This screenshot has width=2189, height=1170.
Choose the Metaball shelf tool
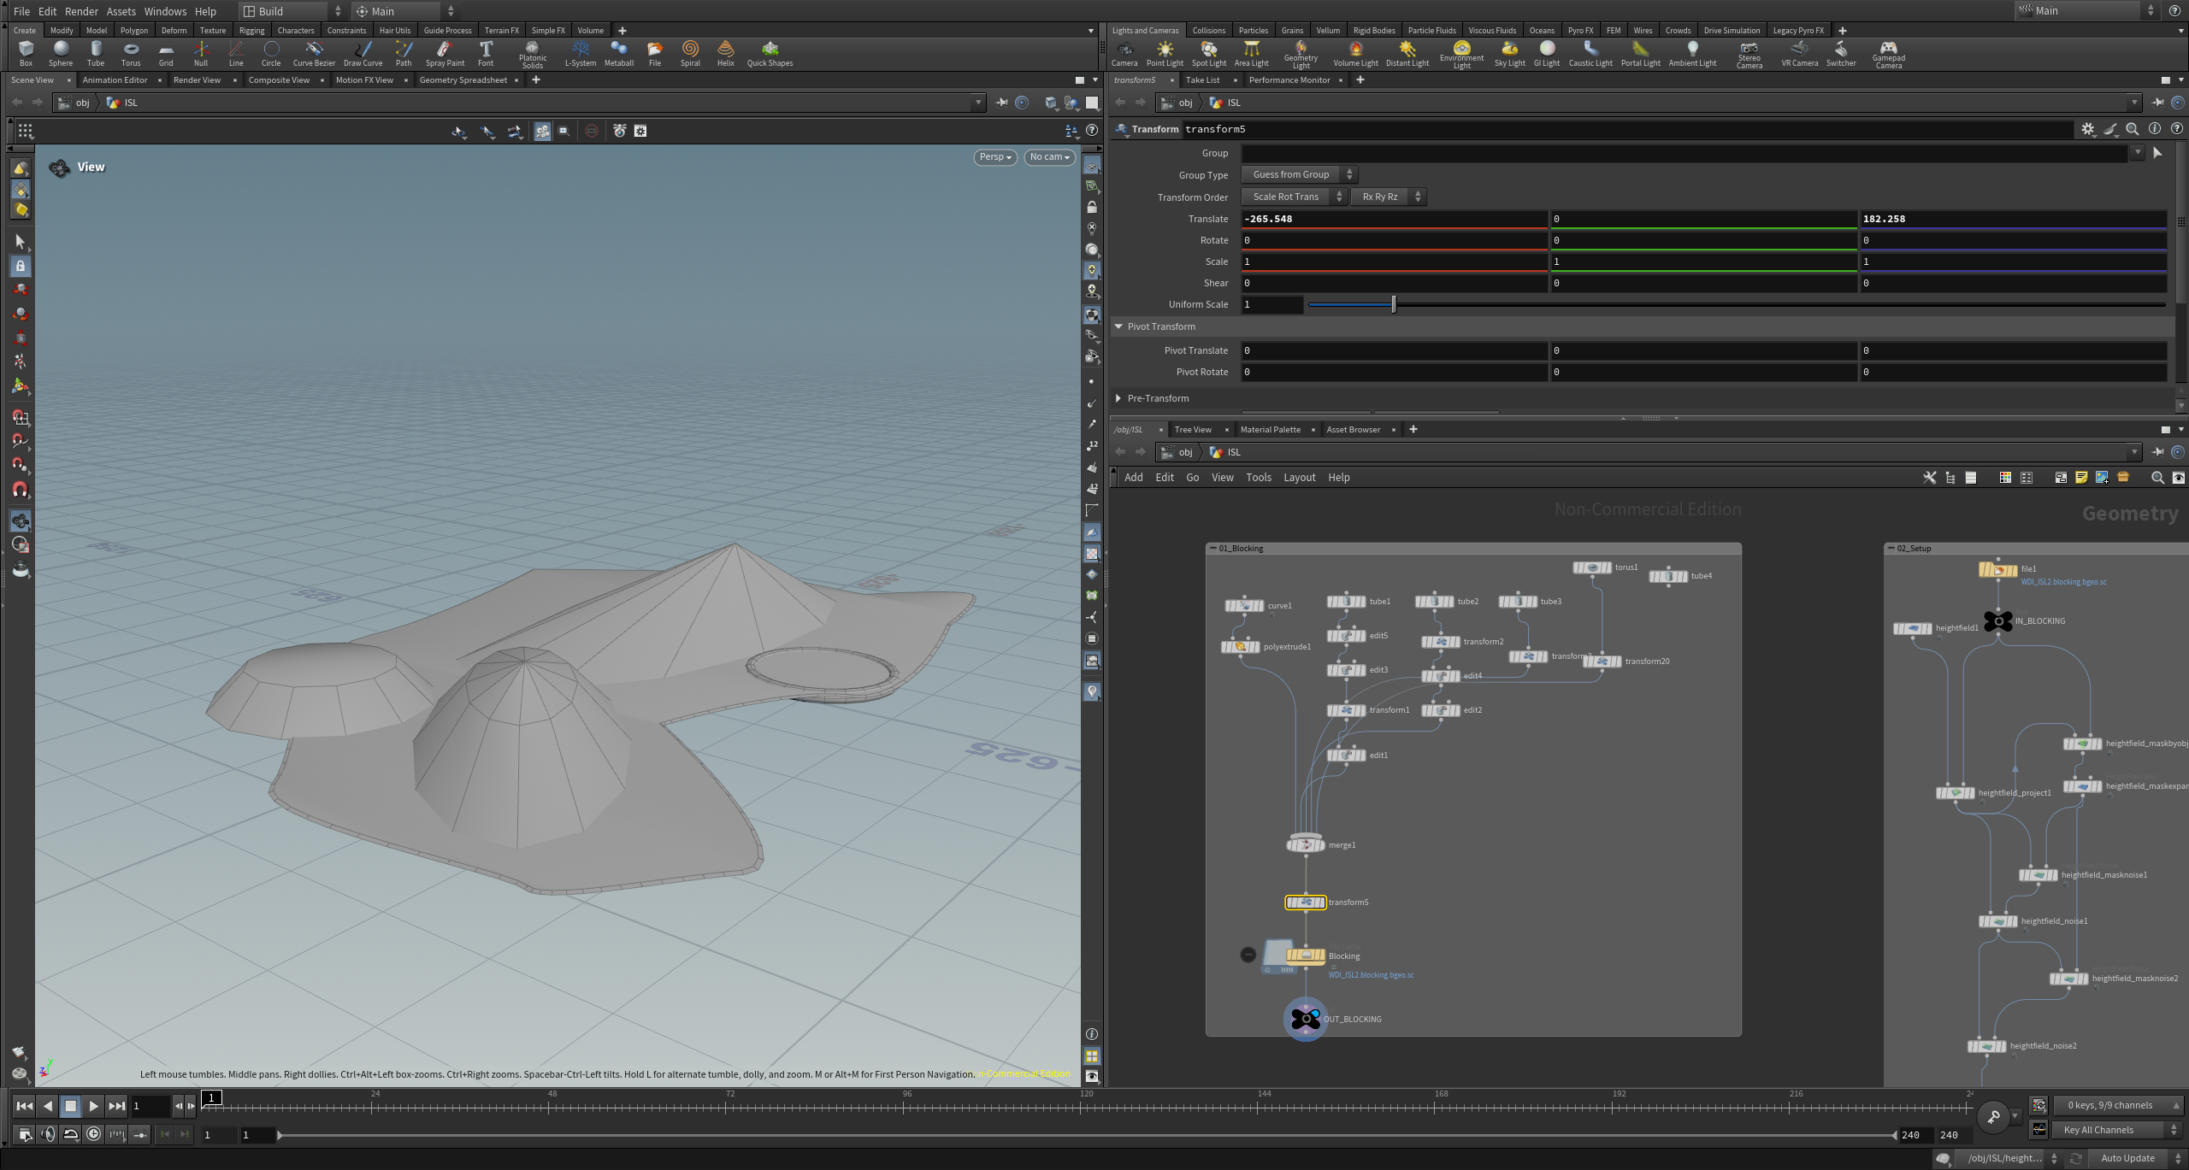point(619,53)
